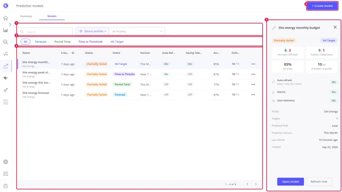Close the Site energy monthly budget panel
Screen dimensions: 342x192
pos(335,27)
